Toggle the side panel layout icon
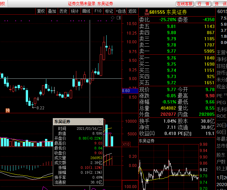 pyautogui.click(x=119, y=18)
